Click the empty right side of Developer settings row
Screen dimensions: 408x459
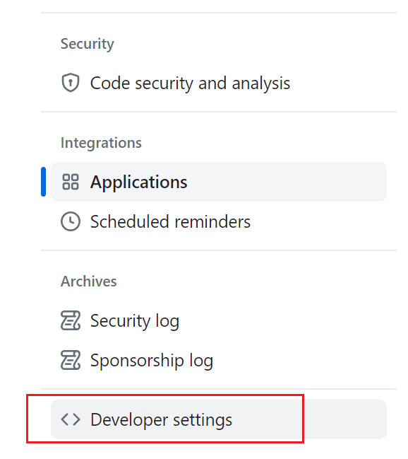tap(345, 419)
